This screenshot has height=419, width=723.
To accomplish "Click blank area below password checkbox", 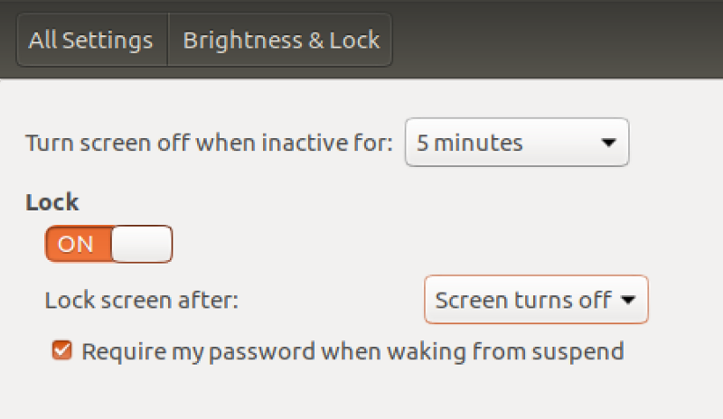I will point(360,394).
